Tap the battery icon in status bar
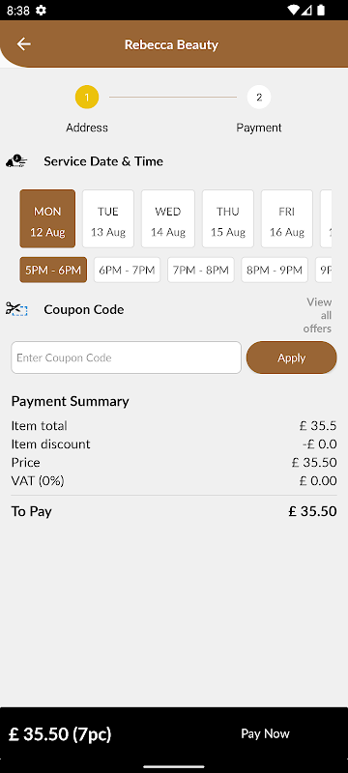 (321, 10)
